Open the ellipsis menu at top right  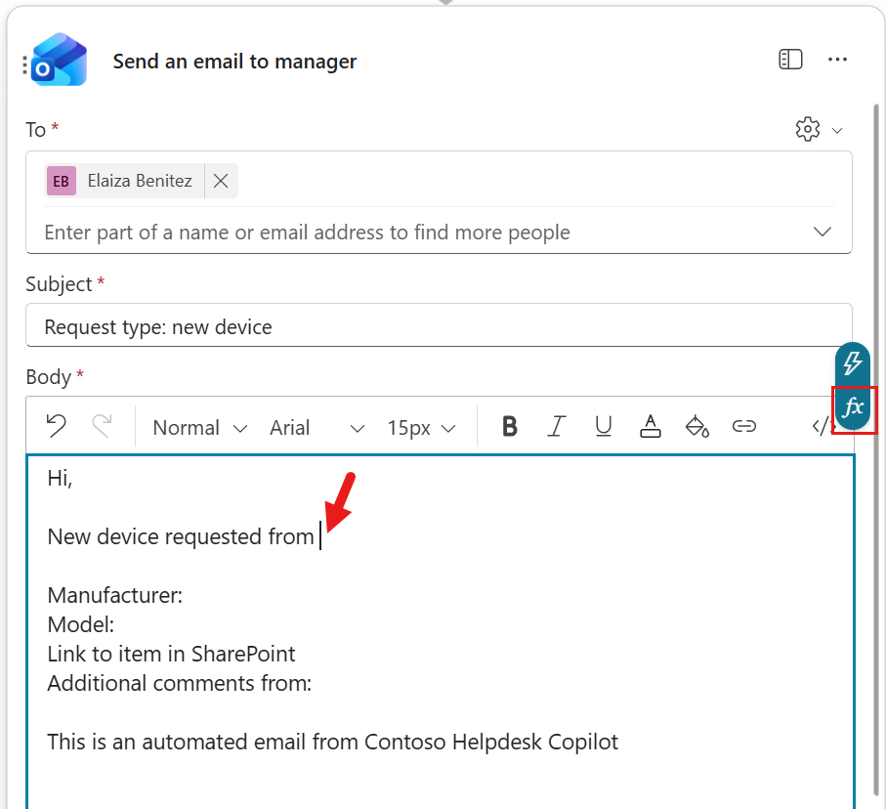click(837, 60)
